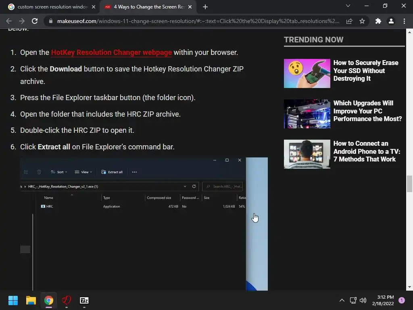Bookmark this page with the star icon

(x=362, y=21)
